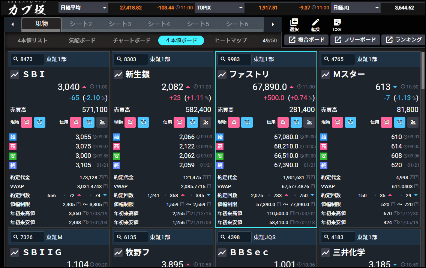Open the chart icon next to SBIIG

click(x=15, y=253)
